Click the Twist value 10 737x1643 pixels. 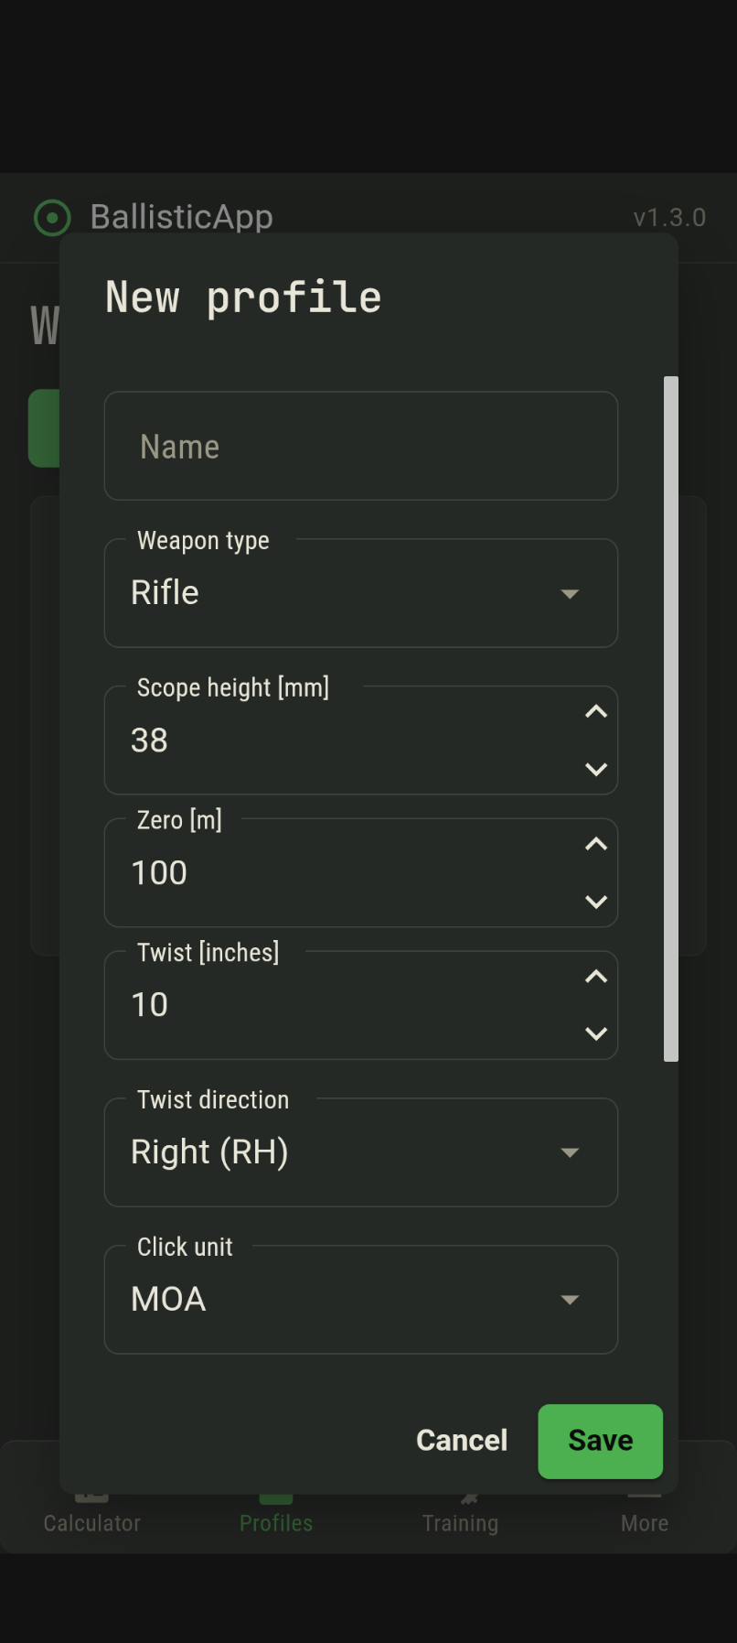pos(150,1004)
